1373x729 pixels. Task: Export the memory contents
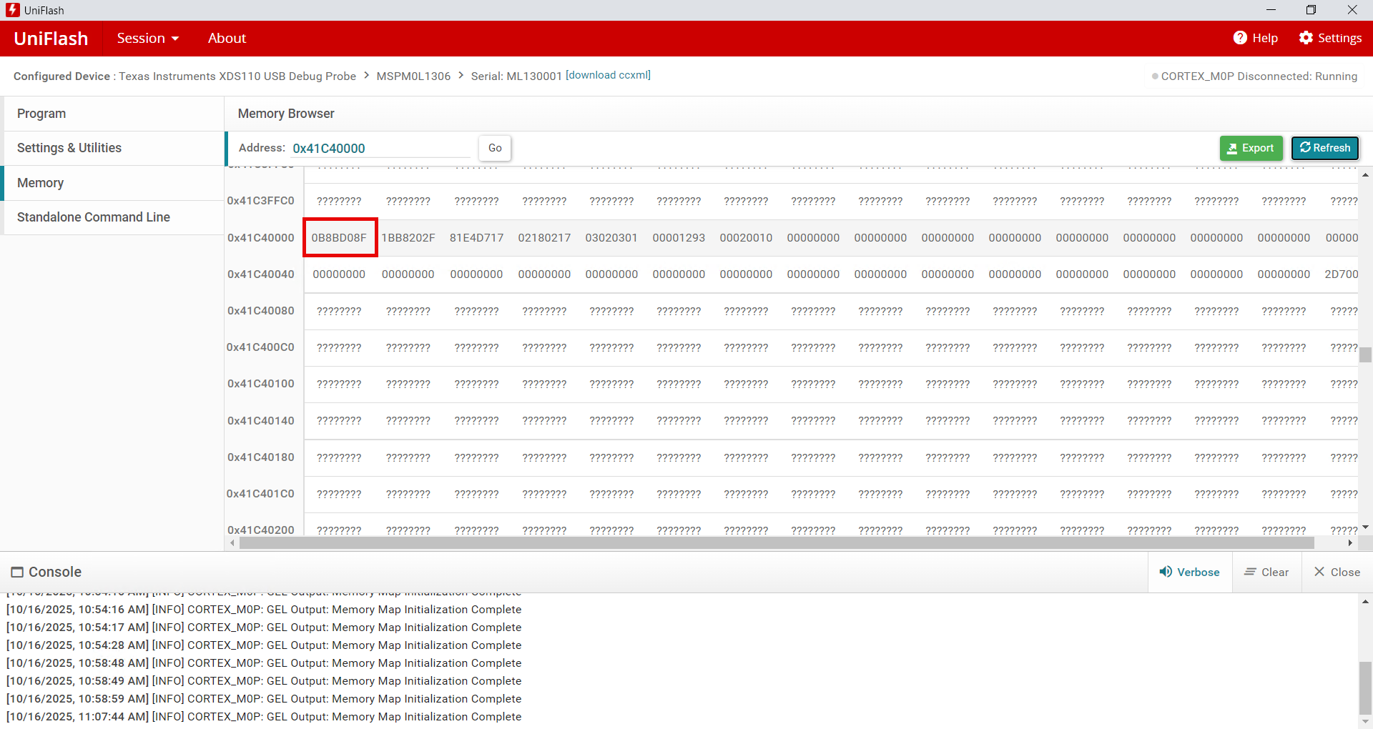(1251, 148)
